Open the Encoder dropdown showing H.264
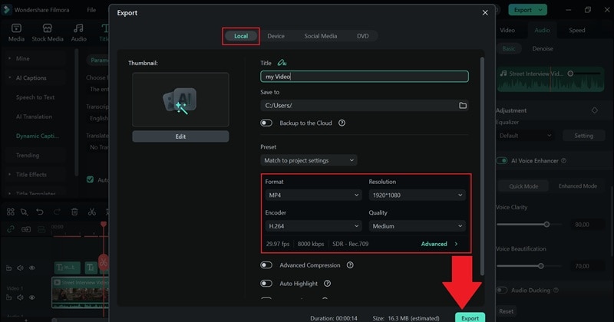 pyautogui.click(x=313, y=225)
